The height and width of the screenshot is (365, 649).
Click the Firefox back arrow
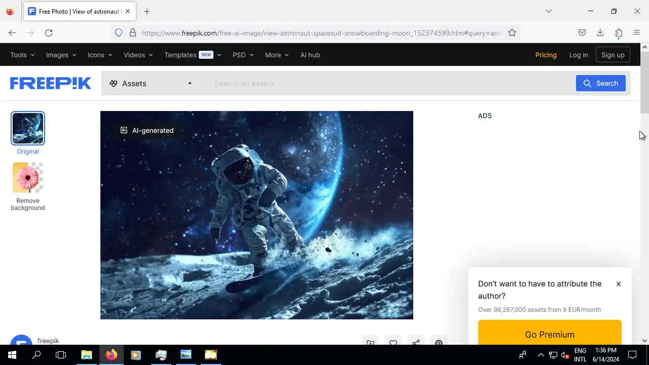coord(12,32)
